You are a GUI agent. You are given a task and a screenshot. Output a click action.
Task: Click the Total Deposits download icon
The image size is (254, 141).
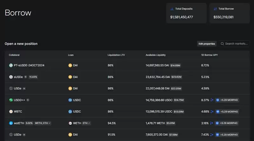pyautogui.click(x=172, y=9)
